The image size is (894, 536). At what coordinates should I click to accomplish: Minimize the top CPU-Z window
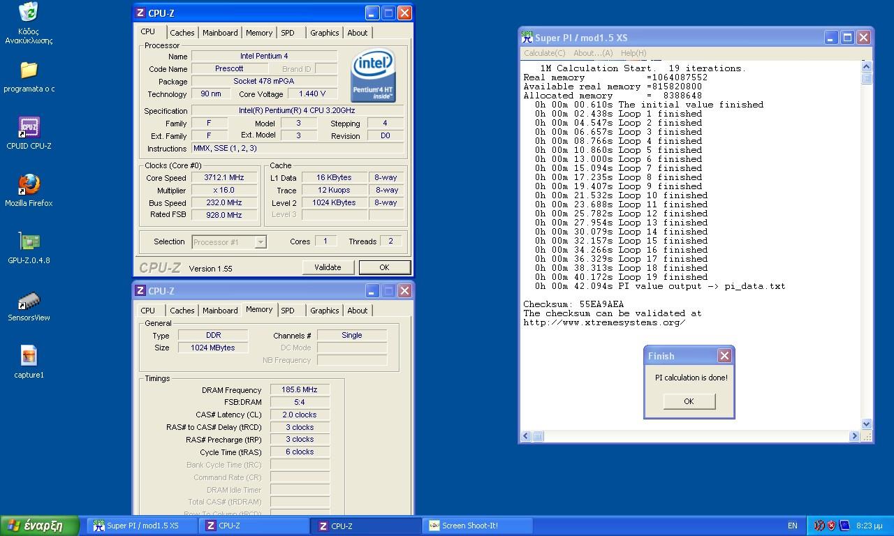372,13
